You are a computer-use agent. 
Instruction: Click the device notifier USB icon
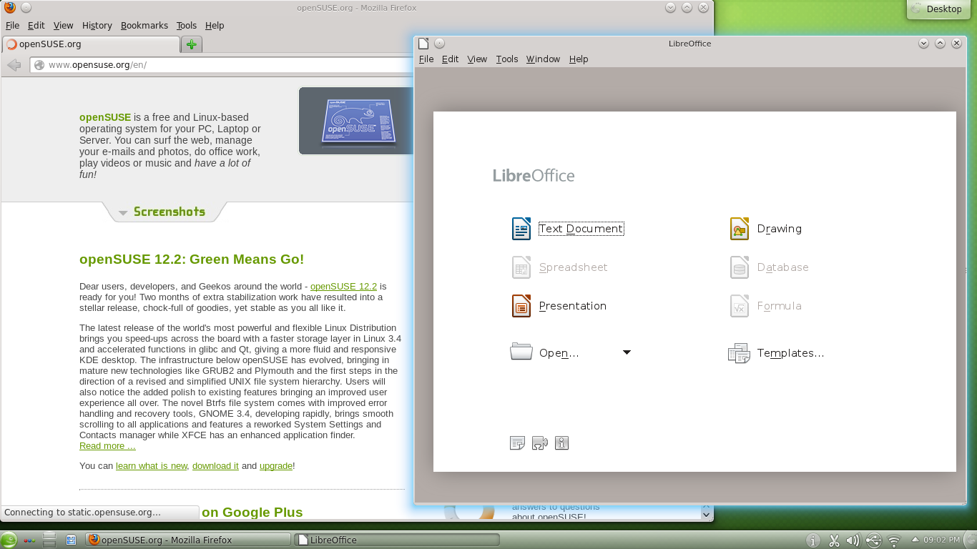873,540
